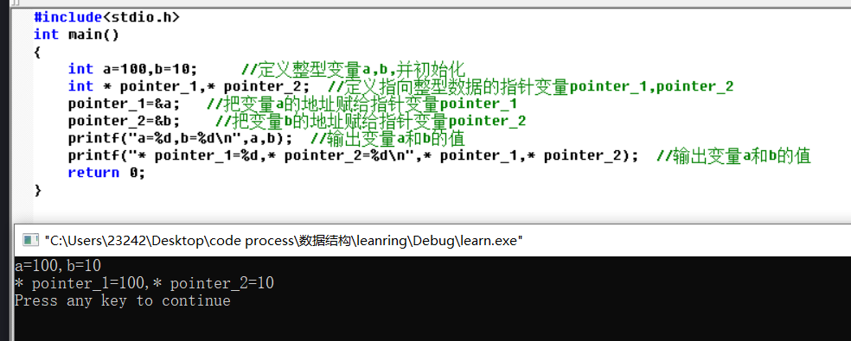Screen dimensions: 851x341
Task: Click console output '* pointer_1=100,* pointer_2=10'
Action: pos(144,283)
